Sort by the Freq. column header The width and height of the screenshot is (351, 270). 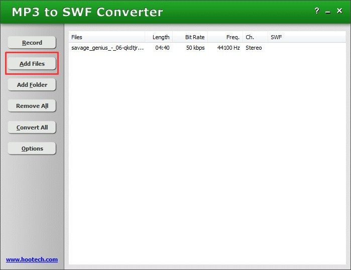pyautogui.click(x=225, y=37)
